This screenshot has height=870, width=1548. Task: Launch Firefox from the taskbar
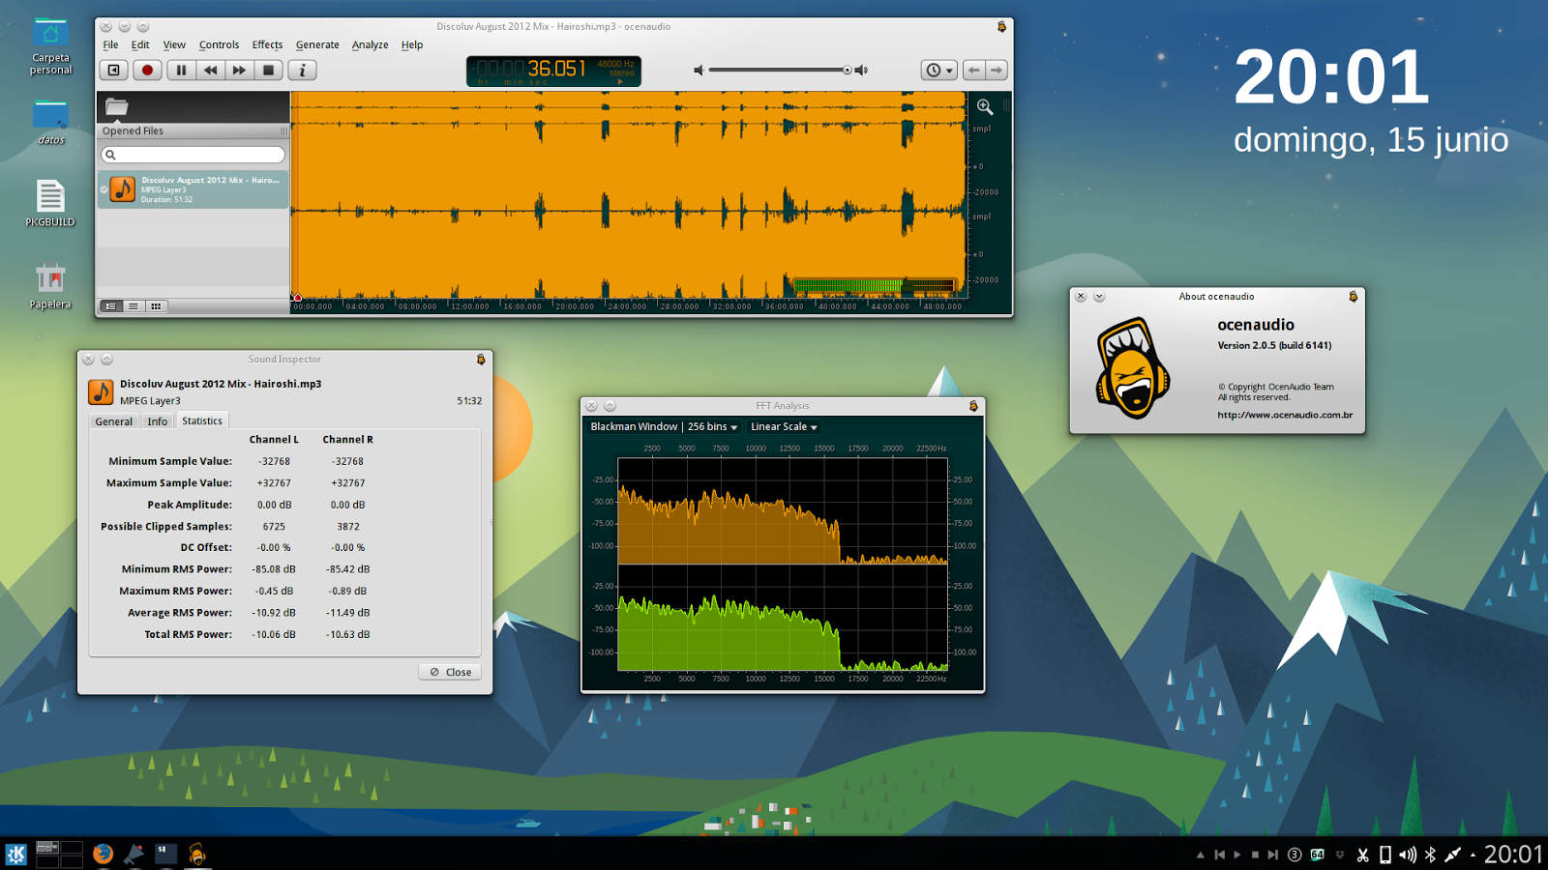pyautogui.click(x=103, y=854)
